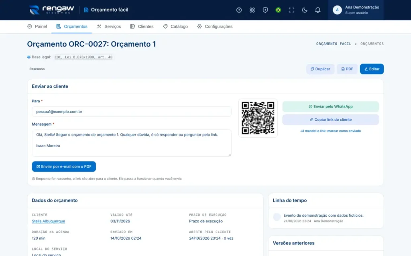This screenshot has height=256, width=411.
Task: Click the Dados do orçamento heading
Action: click(55, 200)
